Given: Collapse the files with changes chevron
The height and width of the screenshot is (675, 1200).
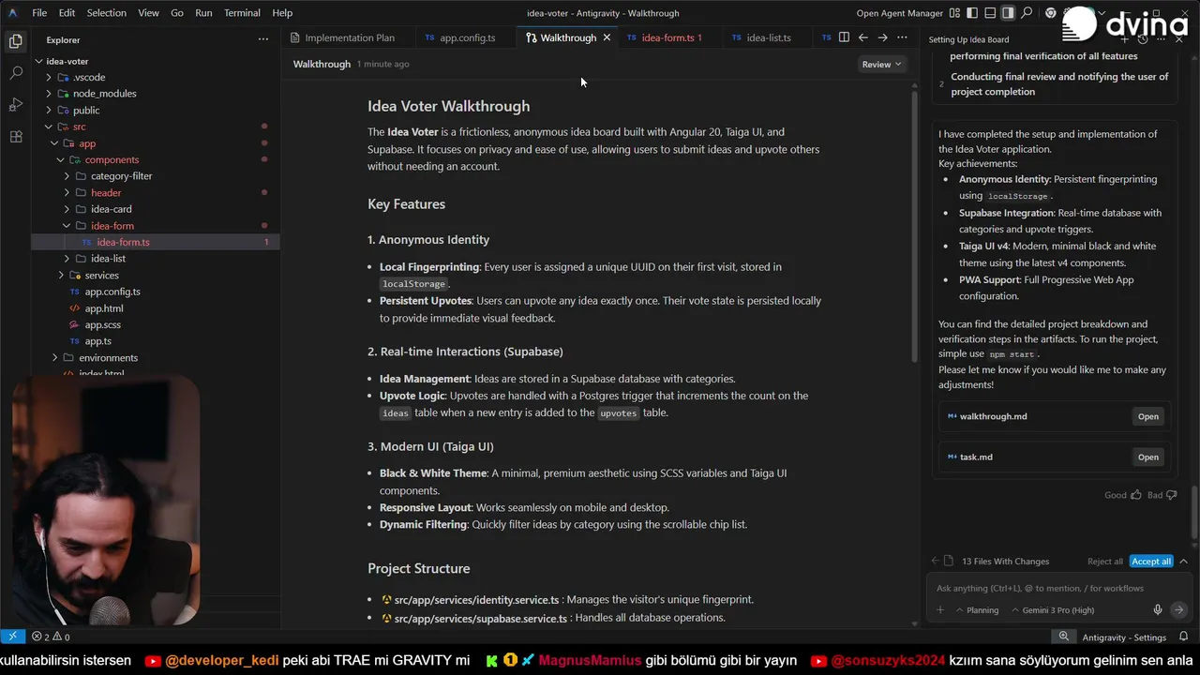Looking at the screenshot, I should click(x=1183, y=561).
